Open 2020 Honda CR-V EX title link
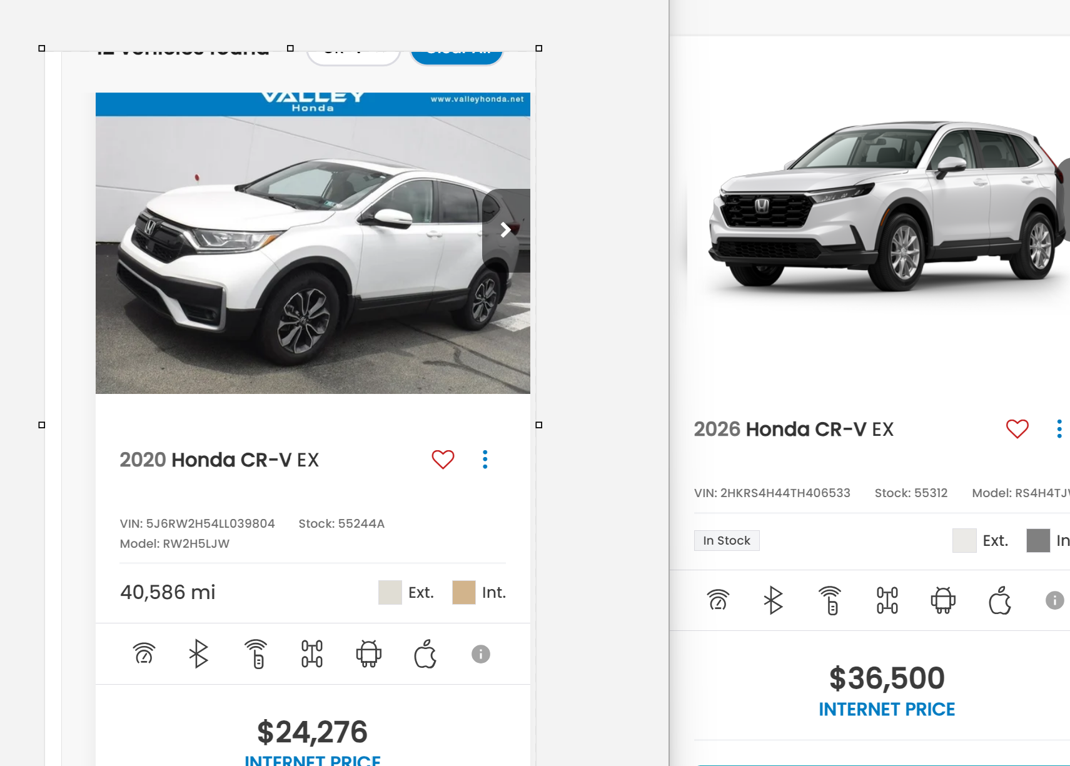The image size is (1070, 766). [220, 460]
